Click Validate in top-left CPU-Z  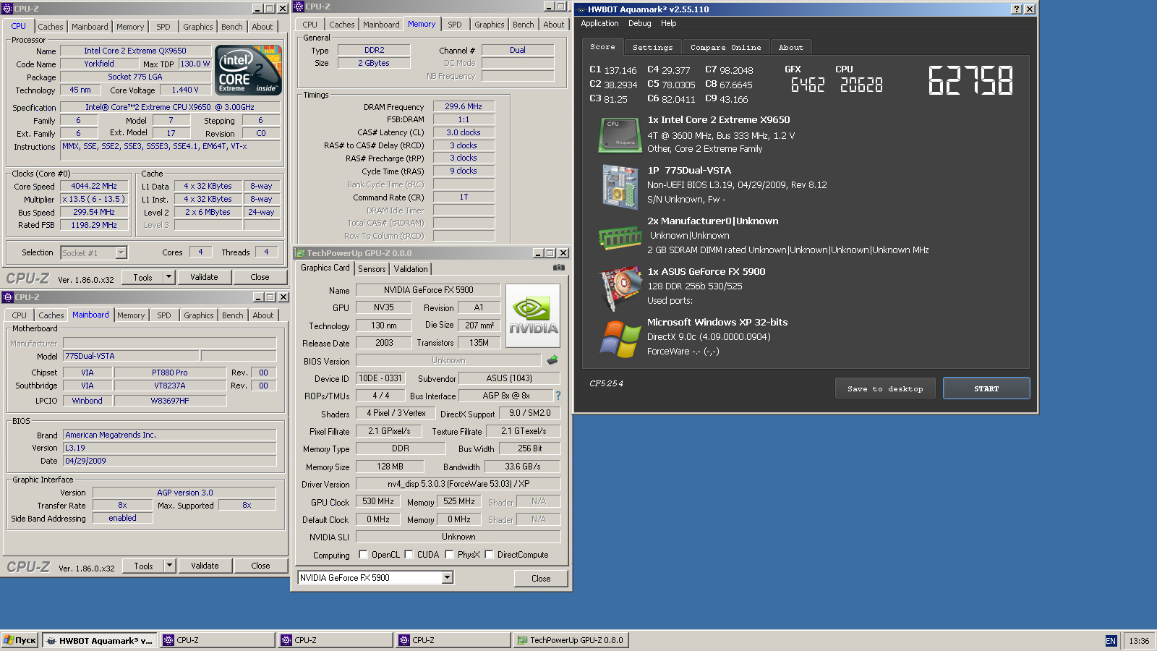[x=204, y=277]
